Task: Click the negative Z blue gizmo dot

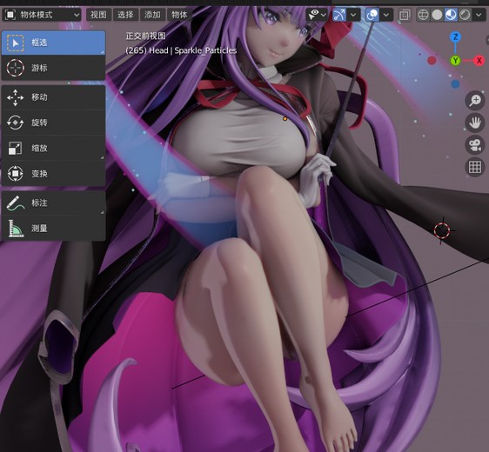Action: point(455,83)
